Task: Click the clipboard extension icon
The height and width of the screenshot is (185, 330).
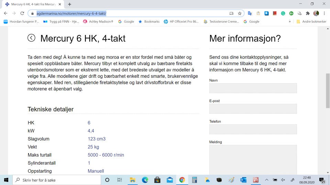Action: click(x=258, y=13)
